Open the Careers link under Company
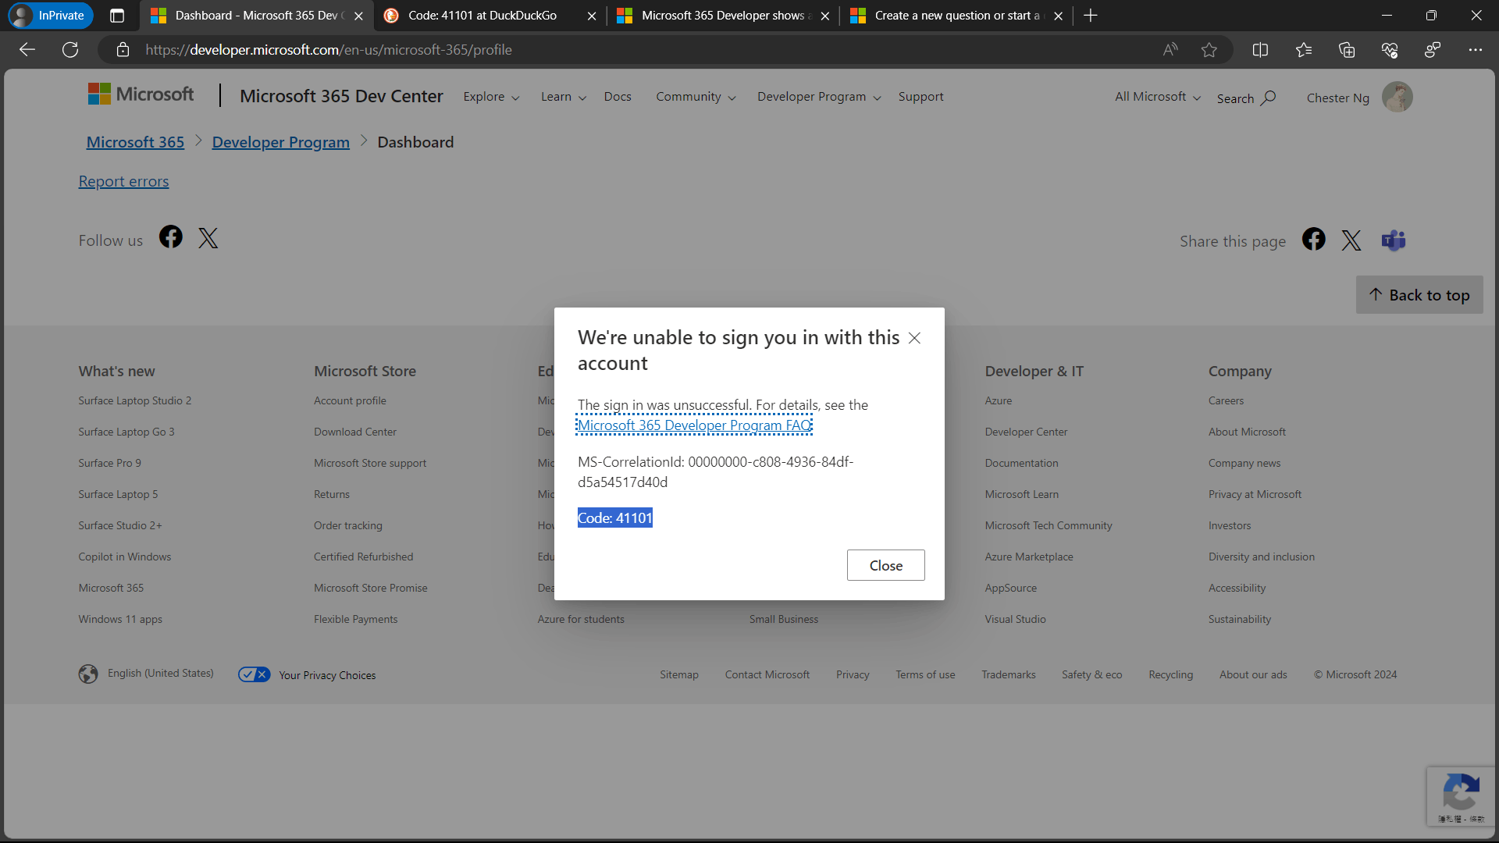This screenshot has width=1499, height=843. pyautogui.click(x=1226, y=400)
